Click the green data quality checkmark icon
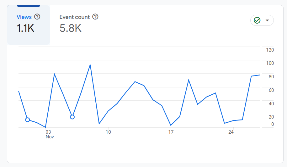287x167 pixels. (257, 20)
